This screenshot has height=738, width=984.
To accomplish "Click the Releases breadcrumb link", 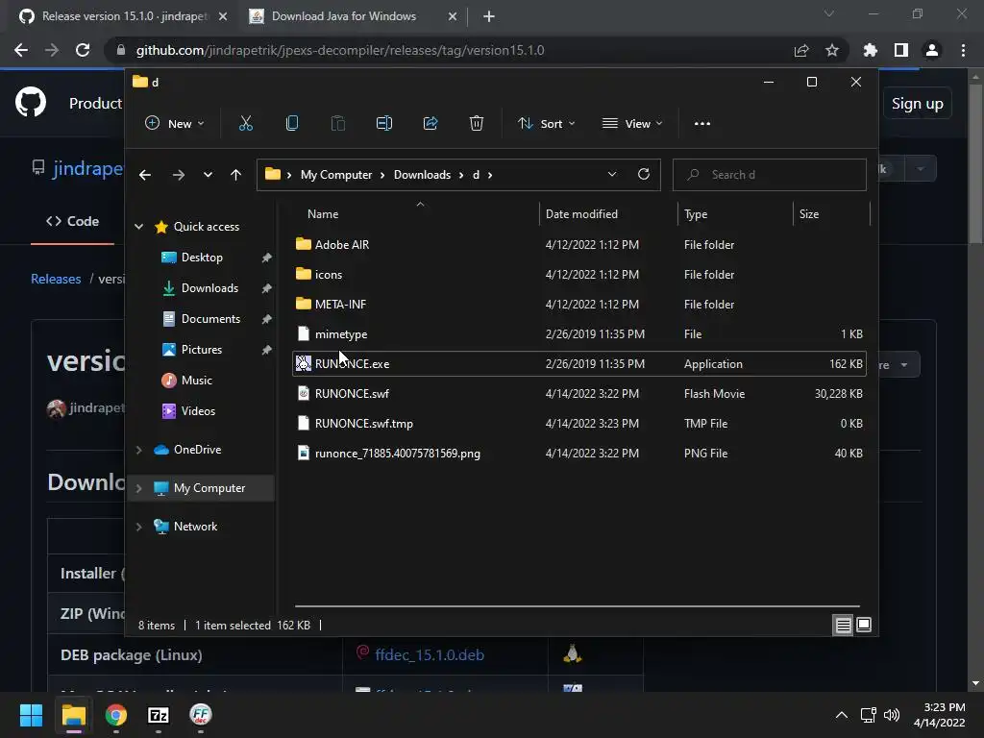I will [56, 279].
